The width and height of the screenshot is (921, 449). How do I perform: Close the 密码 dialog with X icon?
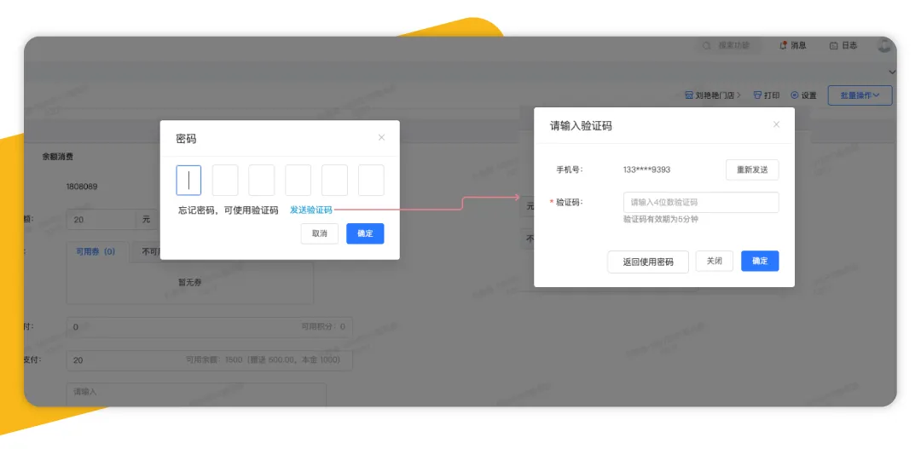381,137
